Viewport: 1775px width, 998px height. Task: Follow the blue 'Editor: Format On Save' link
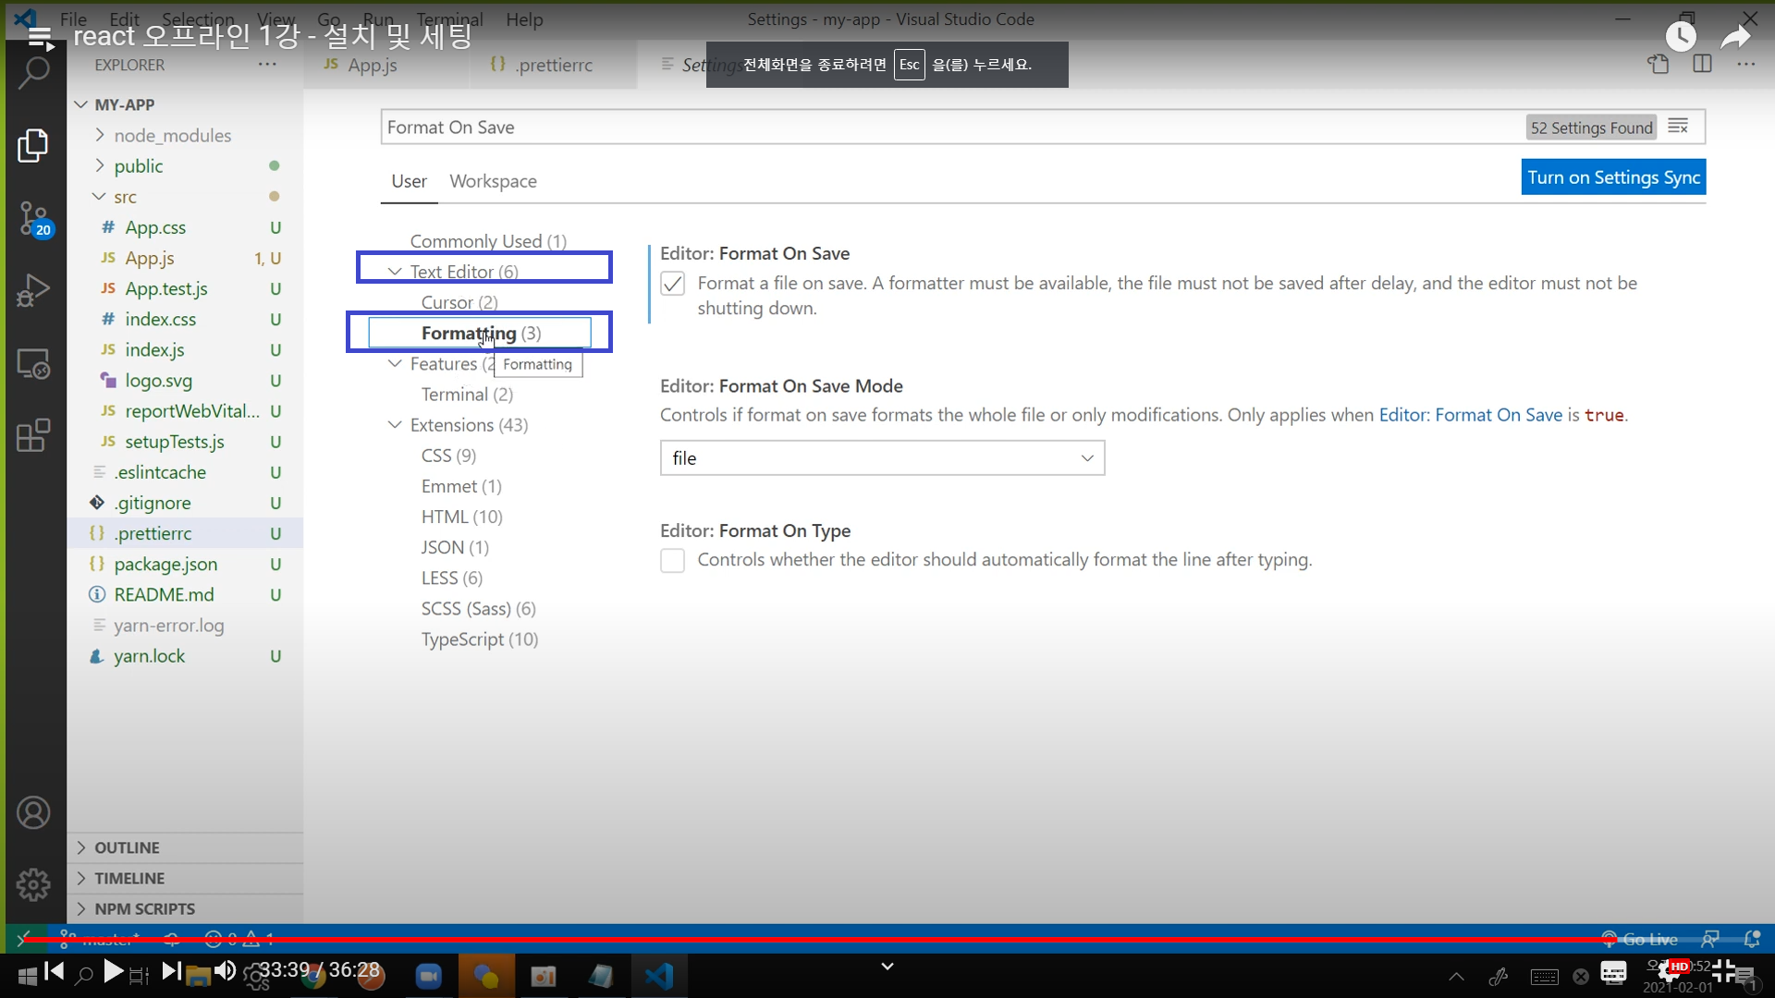click(1470, 415)
